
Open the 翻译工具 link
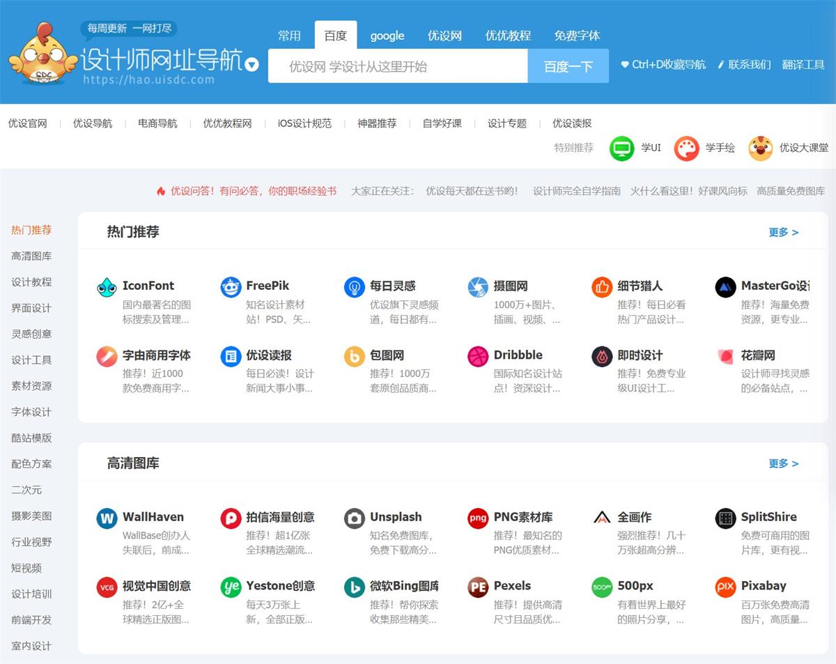803,65
